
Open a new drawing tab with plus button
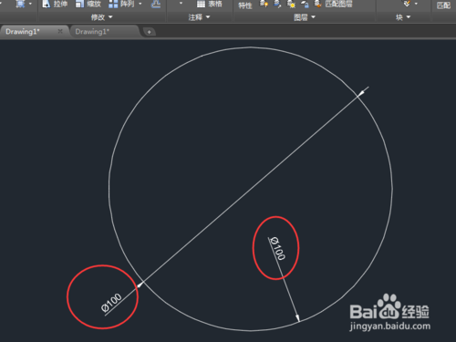point(149,32)
